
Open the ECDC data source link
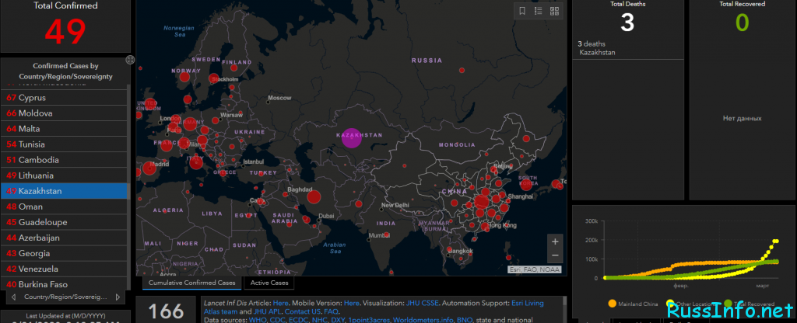coord(300,320)
